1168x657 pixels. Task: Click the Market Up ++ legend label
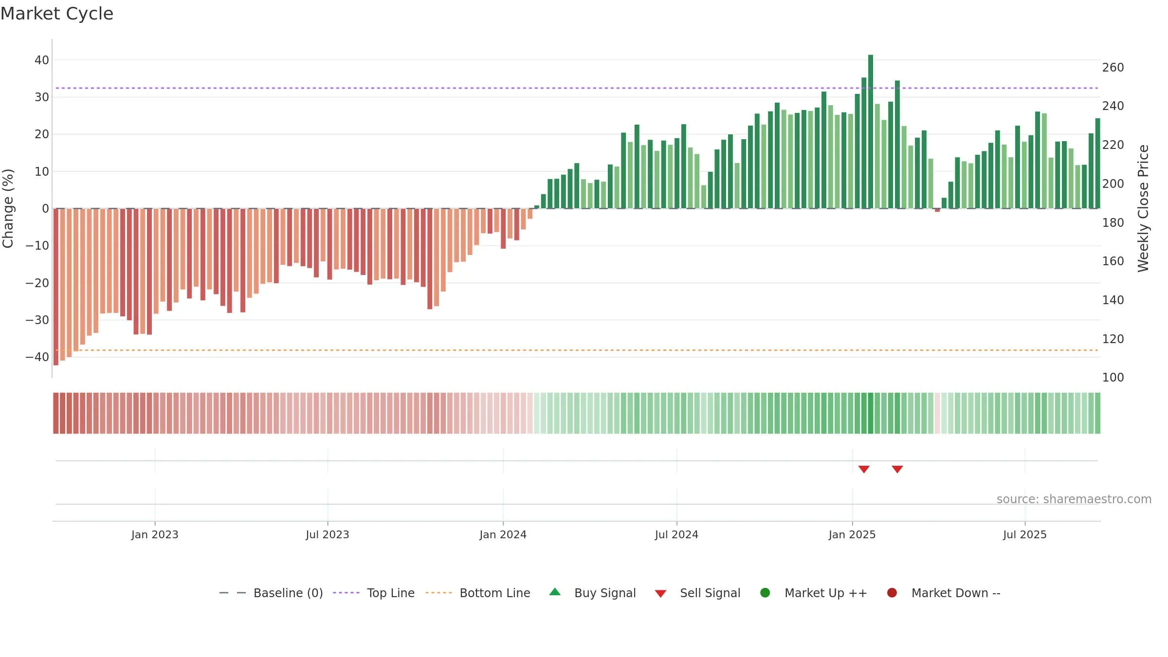pyautogui.click(x=826, y=593)
